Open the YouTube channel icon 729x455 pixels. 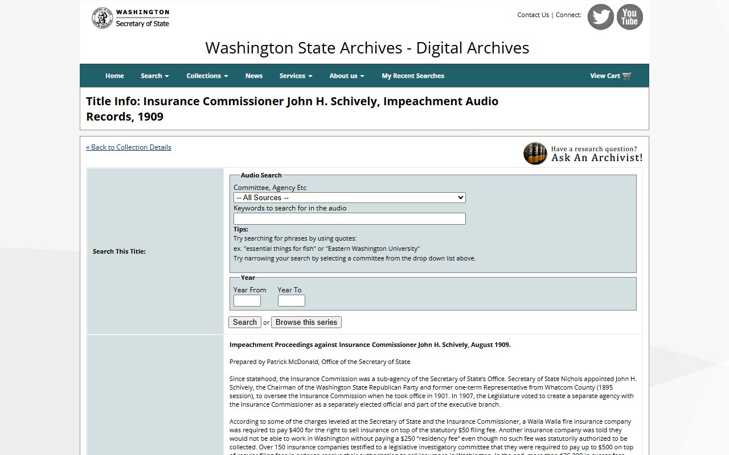pyautogui.click(x=629, y=17)
